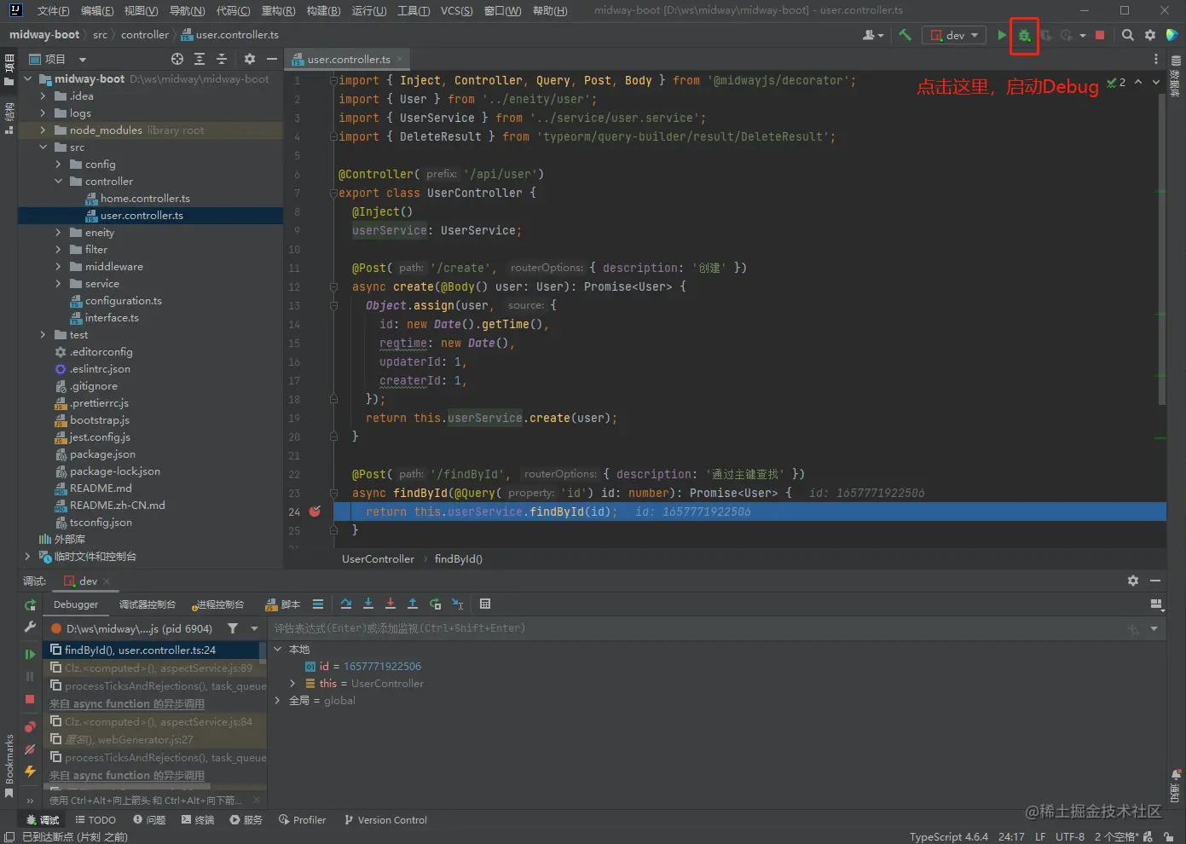Click the Locate target icon in project panel
This screenshot has height=844, width=1186.
[x=177, y=59]
